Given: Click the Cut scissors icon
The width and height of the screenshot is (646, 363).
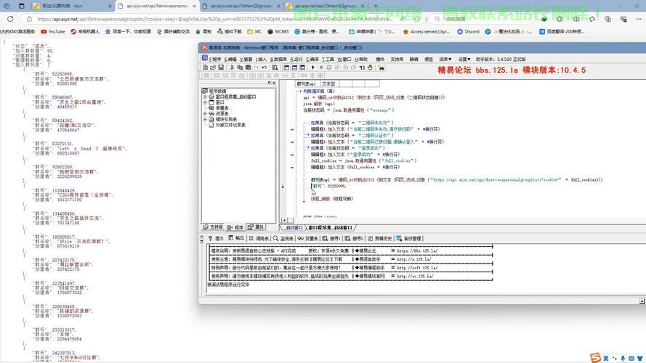Looking at the screenshot, I should pyautogui.click(x=232, y=68).
